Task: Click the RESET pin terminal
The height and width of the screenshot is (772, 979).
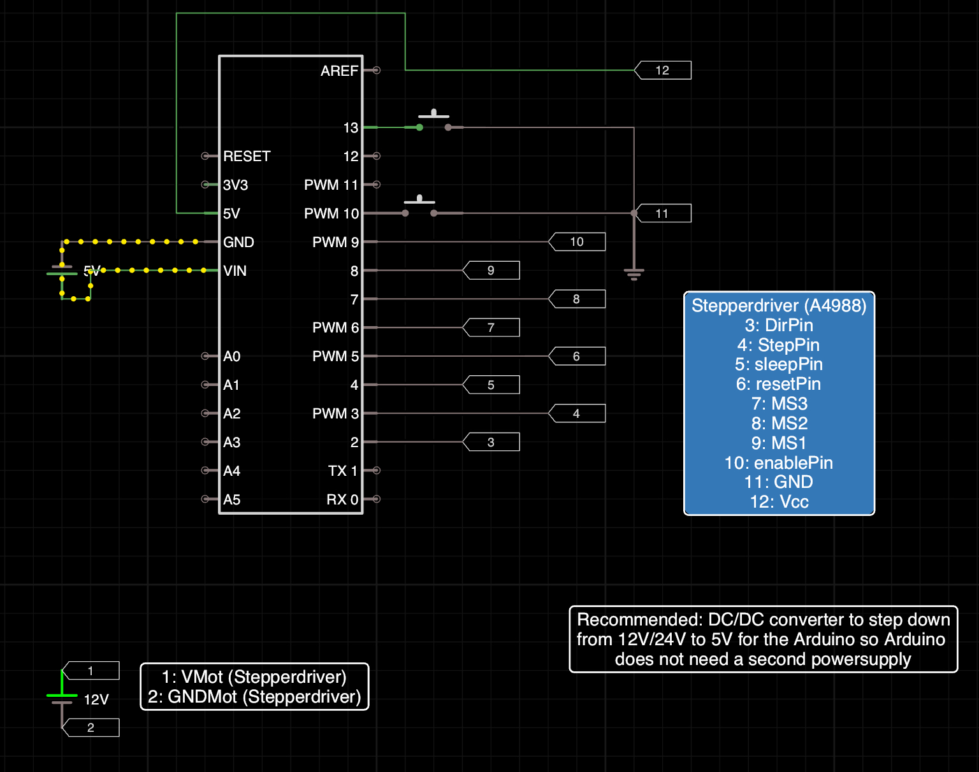Action: tap(205, 156)
